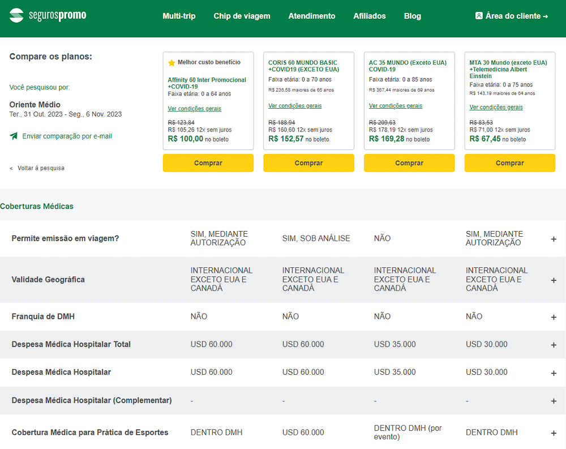Expand the Validade Geográfica row
566x449 pixels.
click(554, 280)
